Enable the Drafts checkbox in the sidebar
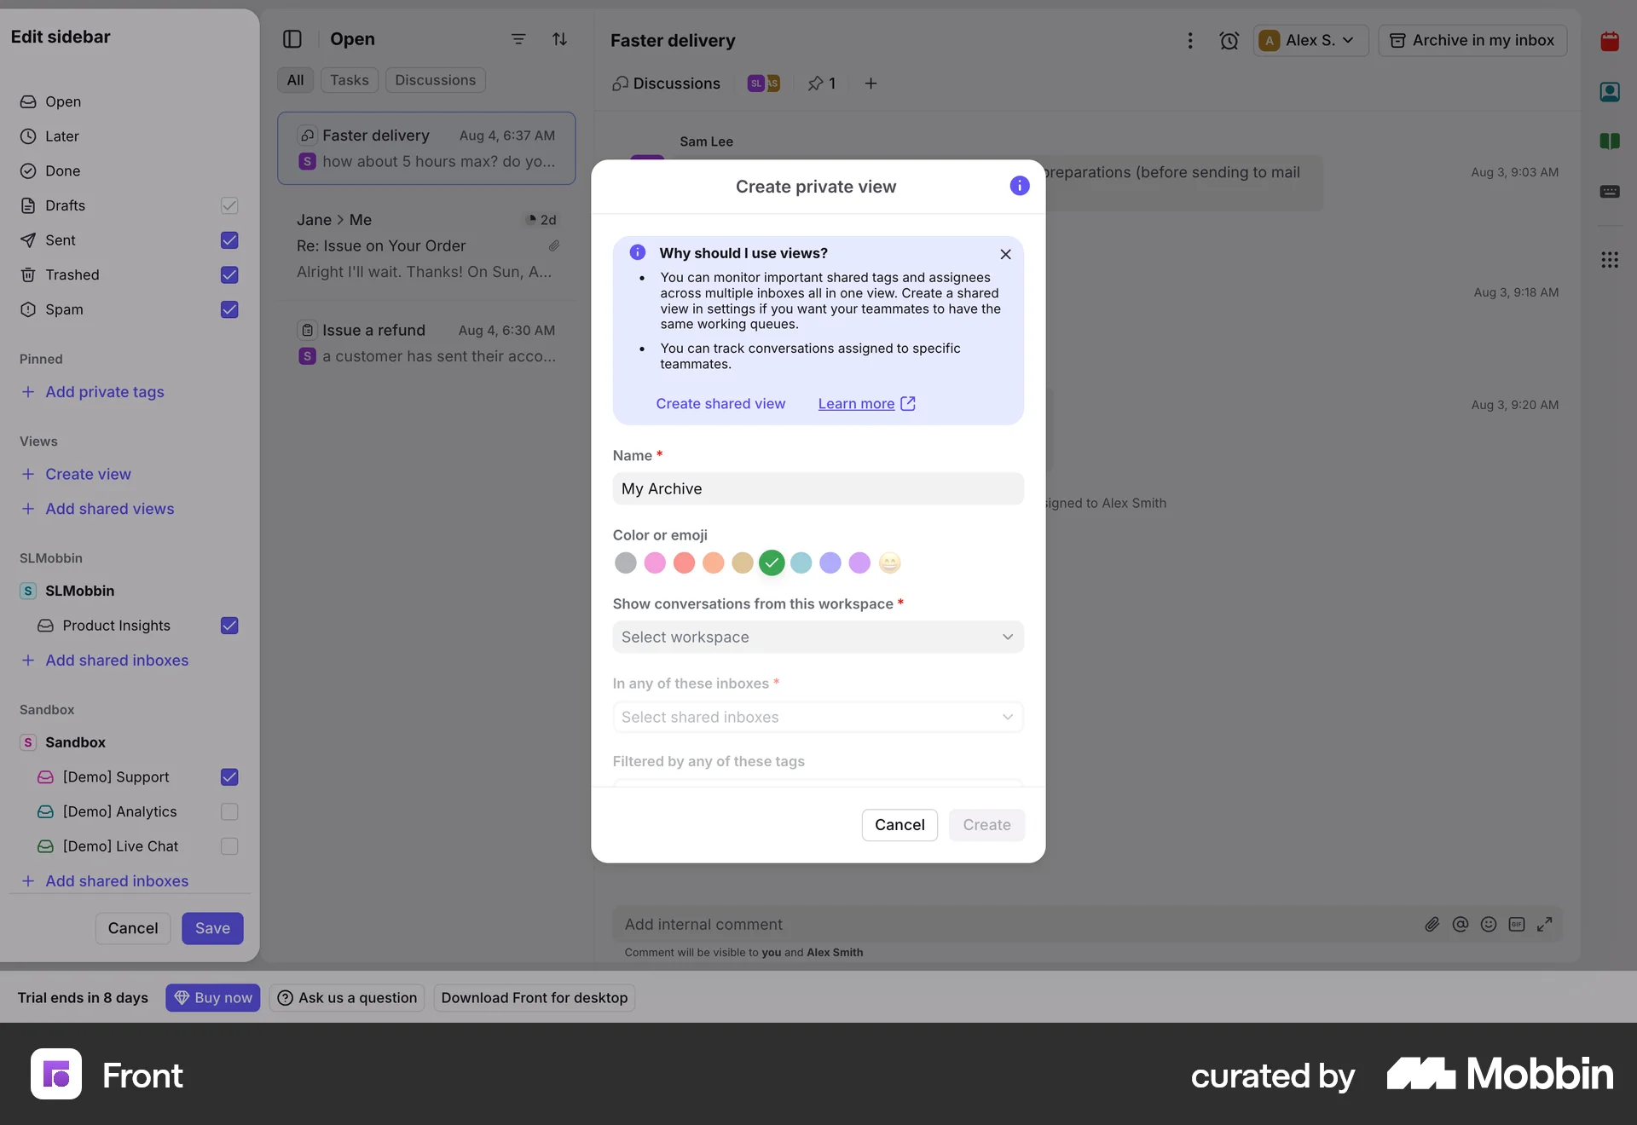This screenshot has width=1637, height=1125. point(229,205)
